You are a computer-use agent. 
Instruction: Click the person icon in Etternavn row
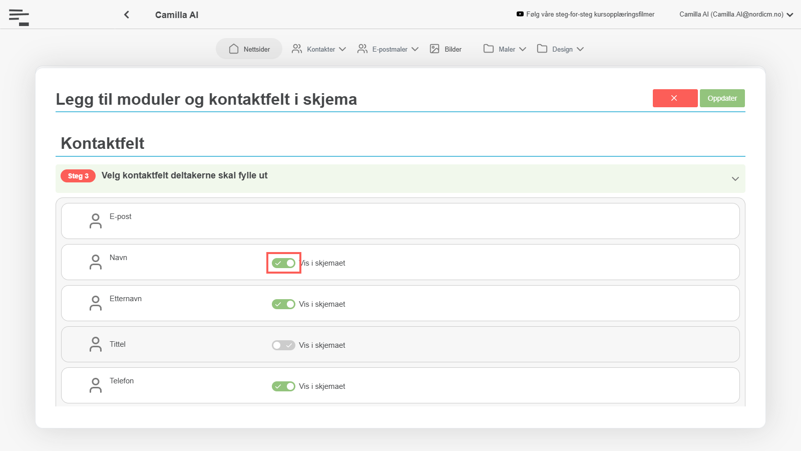[x=96, y=303]
